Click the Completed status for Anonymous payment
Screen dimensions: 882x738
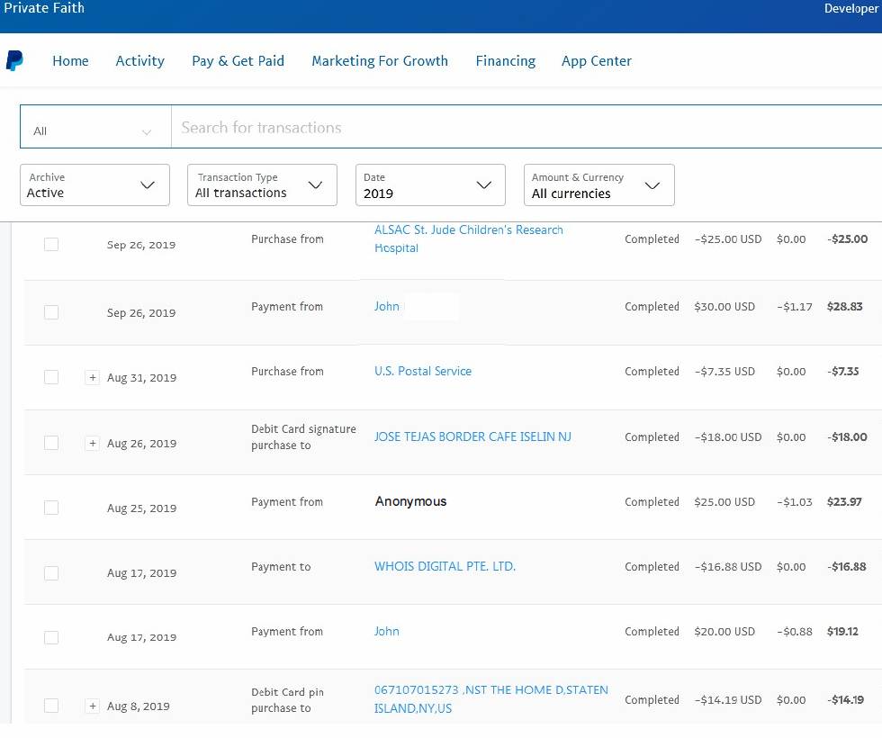pos(652,502)
